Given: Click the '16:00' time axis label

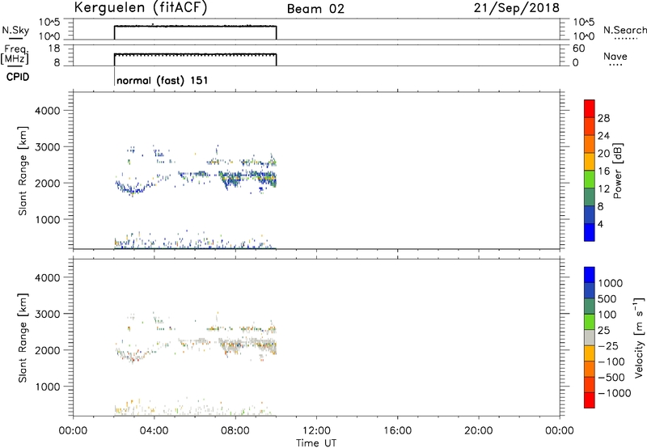Looking at the screenshot, I should tap(397, 431).
